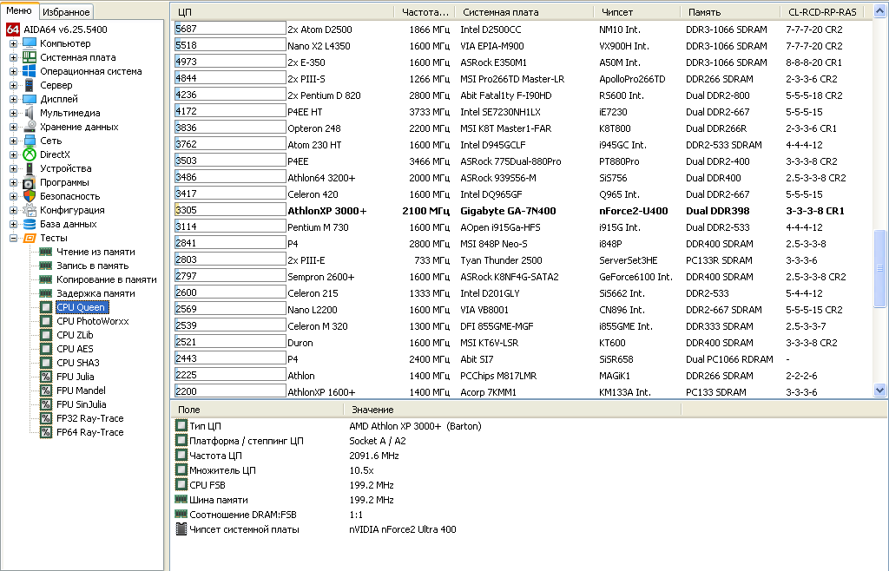This screenshot has height=571, width=889.
Task: Expand the Конфигурация tree node
Action: tap(13, 210)
